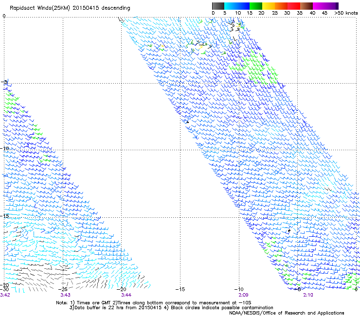Click the purple time stamp '3:44'

coord(126,295)
